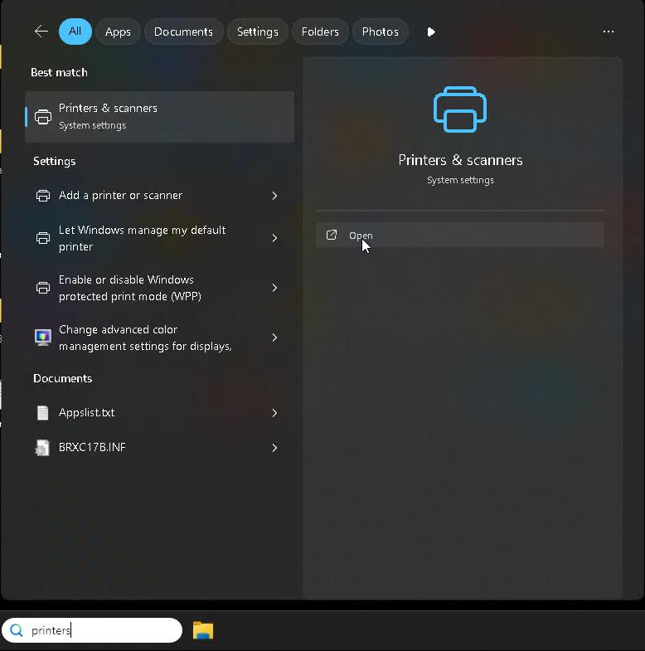645x651 pixels.
Task: Expand the Add a printer or scanner chevron
Action: 274,196
